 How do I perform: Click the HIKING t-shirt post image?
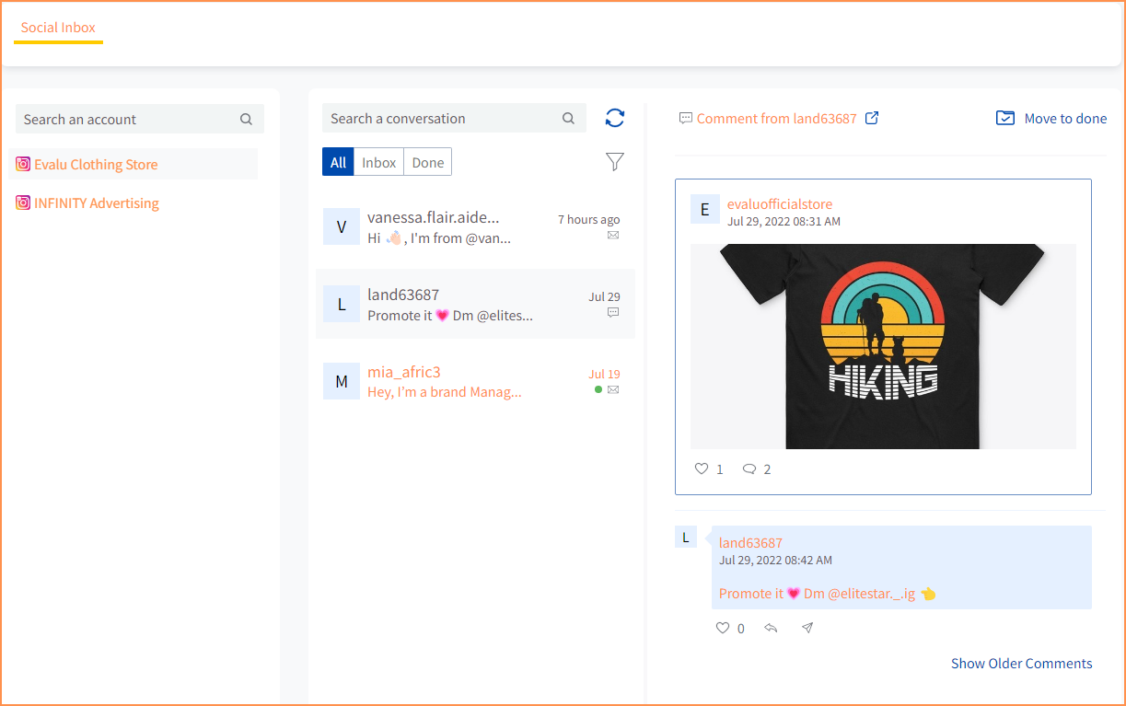pos(882,345)
